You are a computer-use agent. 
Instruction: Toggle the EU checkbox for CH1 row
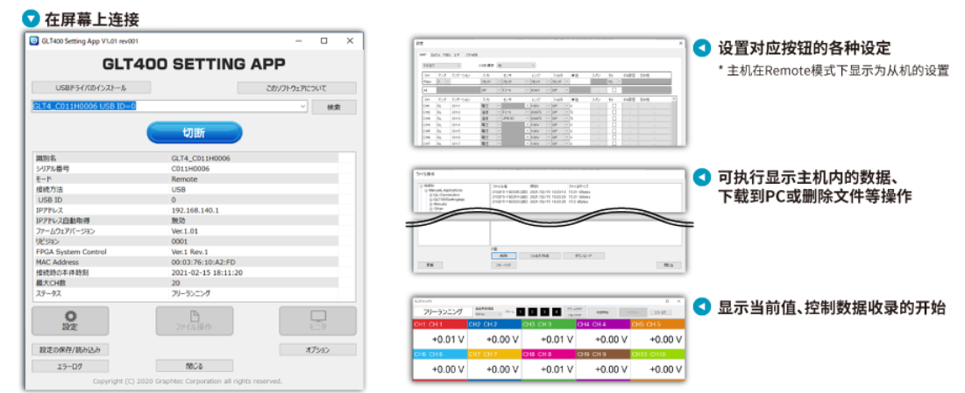(x=614, y=106)
